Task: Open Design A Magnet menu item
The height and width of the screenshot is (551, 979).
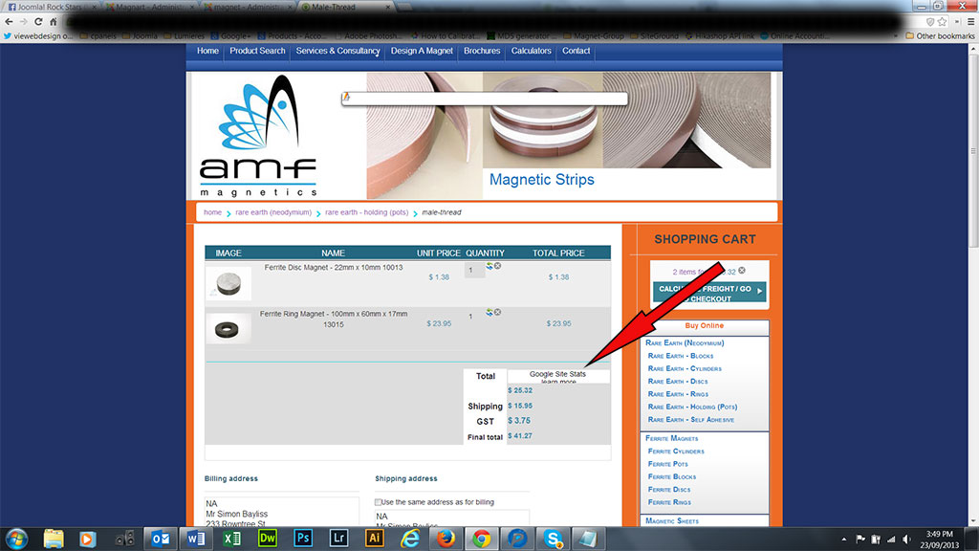Action: tap(422, 52)
